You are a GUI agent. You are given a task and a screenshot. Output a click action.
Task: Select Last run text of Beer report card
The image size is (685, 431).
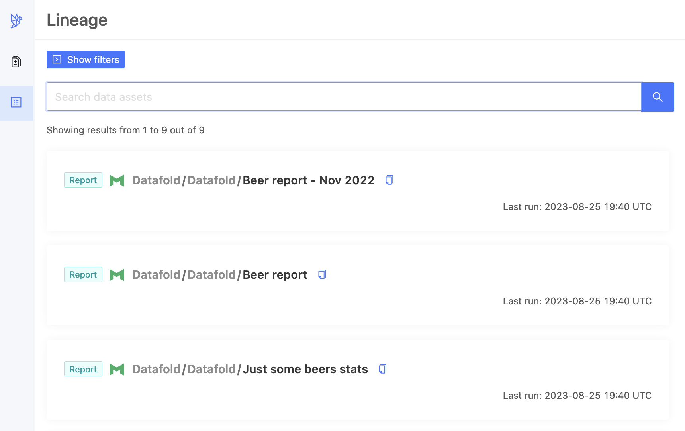pos(577,301)
